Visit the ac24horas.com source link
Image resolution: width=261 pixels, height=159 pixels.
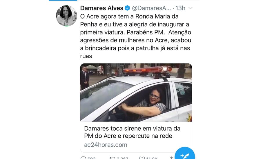[106, 145]
